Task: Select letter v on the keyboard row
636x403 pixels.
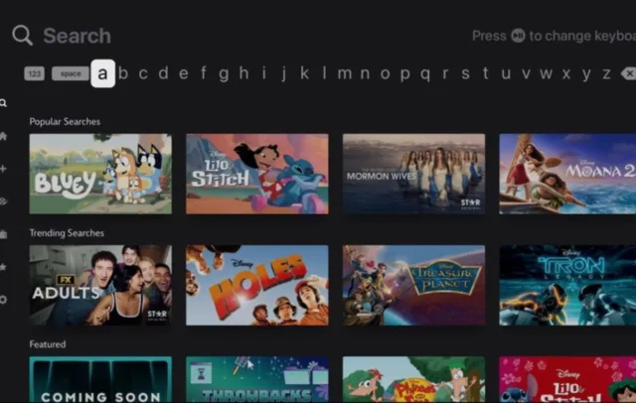Action: click(526, 74)
